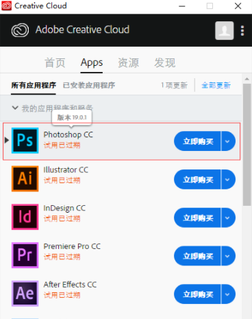
Task: Click 立即购买 for After Effects CC
Action: (198, 294)
